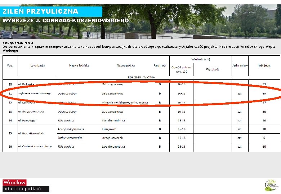
Task: Click quantity '5' in Sorbus row
Action: tap(264, 138)
